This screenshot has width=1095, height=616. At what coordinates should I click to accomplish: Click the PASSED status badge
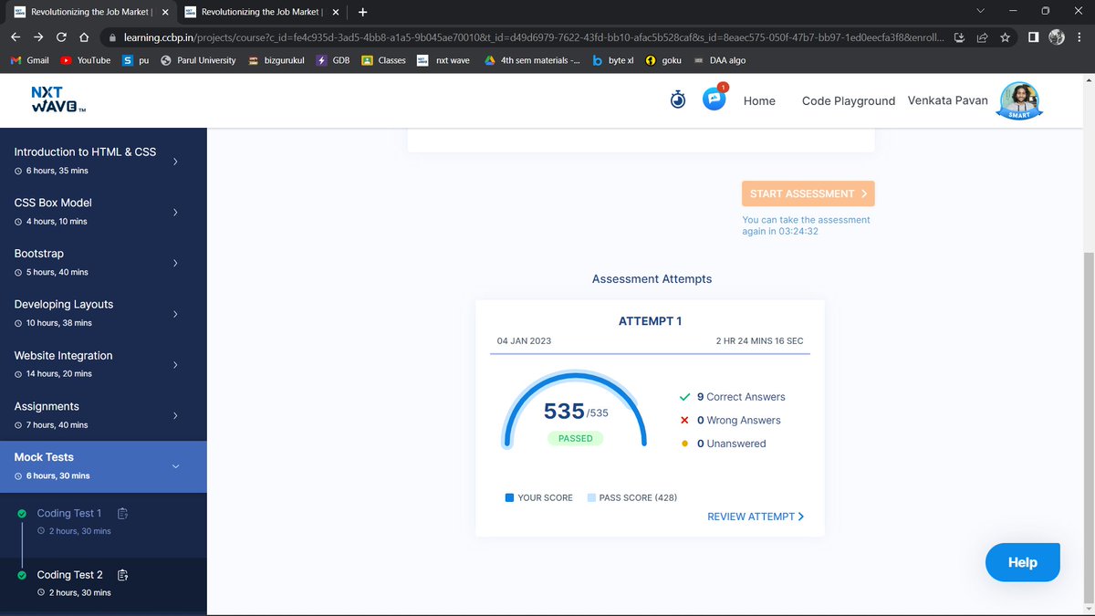(x=576, y=438)
